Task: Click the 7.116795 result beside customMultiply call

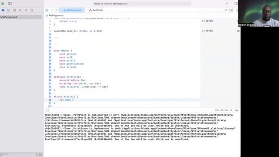Action: point(208,31)
